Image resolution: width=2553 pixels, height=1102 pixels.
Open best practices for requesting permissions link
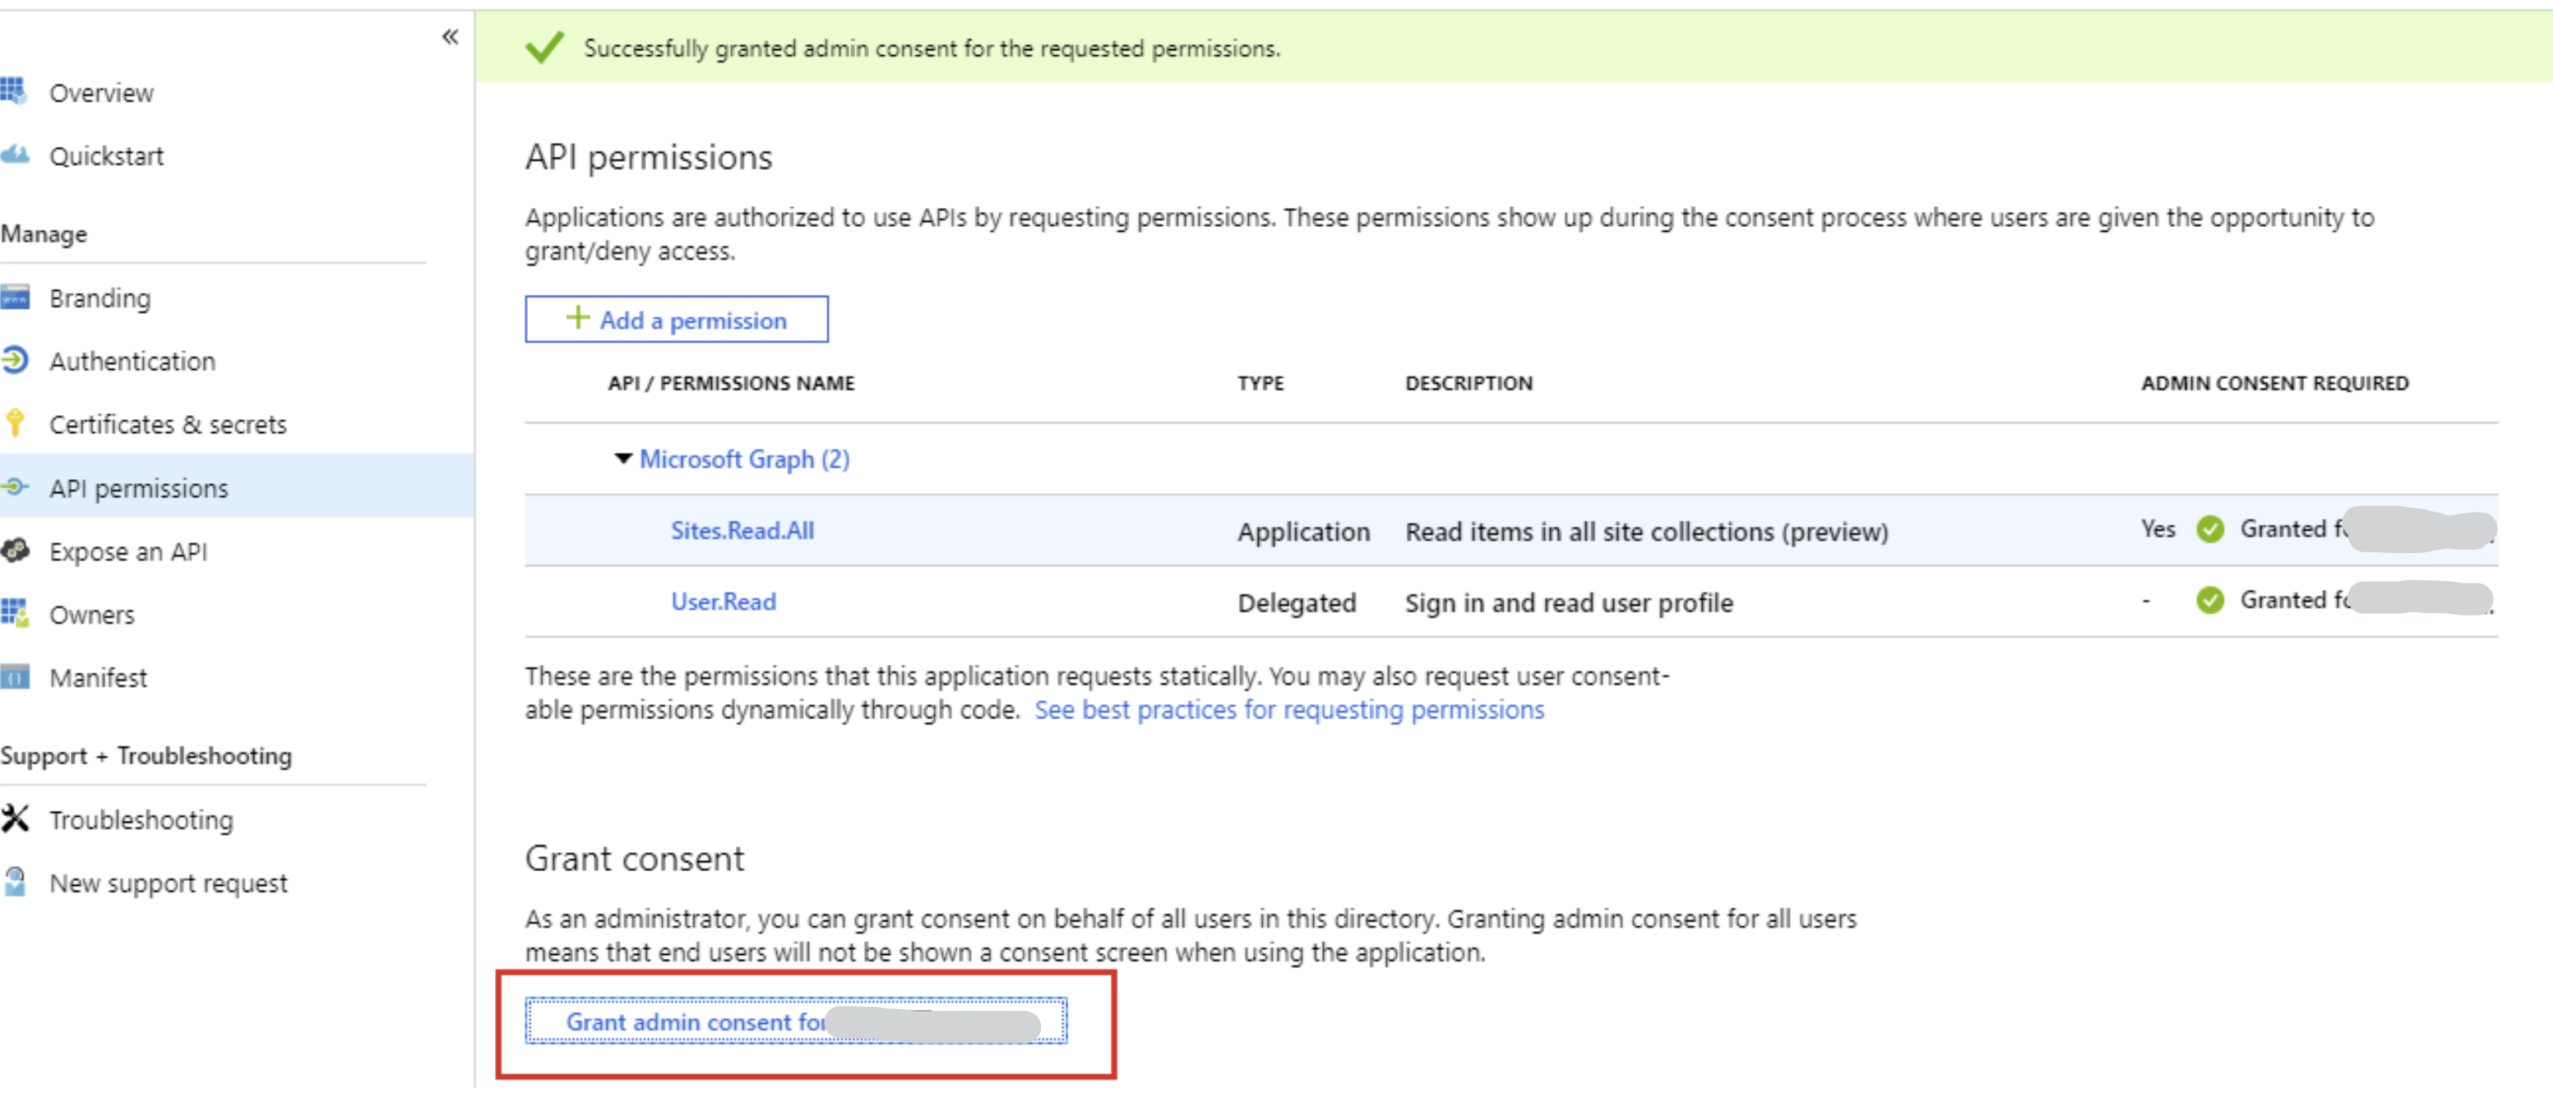[1288, 710]
